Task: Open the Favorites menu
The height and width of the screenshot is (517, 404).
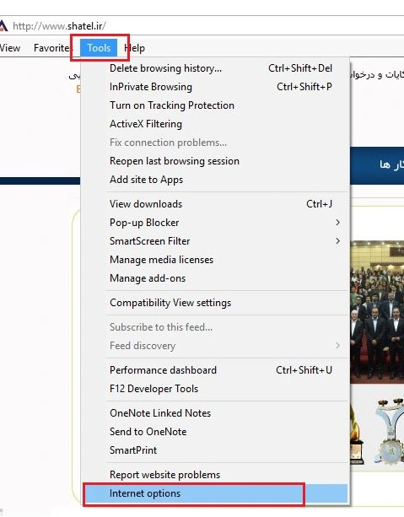Action: [51, 48]
